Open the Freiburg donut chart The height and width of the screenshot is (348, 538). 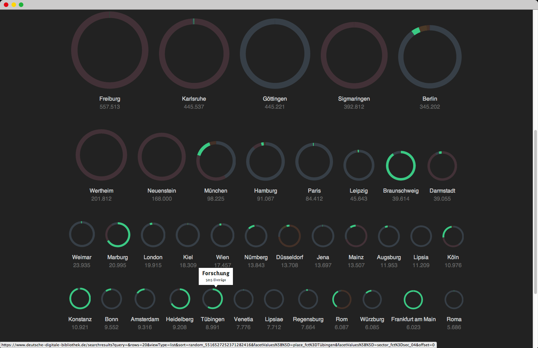pos(110,50)
